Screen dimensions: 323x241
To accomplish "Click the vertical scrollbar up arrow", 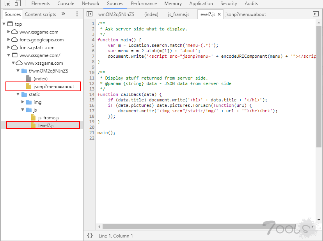I will (319, 23).
